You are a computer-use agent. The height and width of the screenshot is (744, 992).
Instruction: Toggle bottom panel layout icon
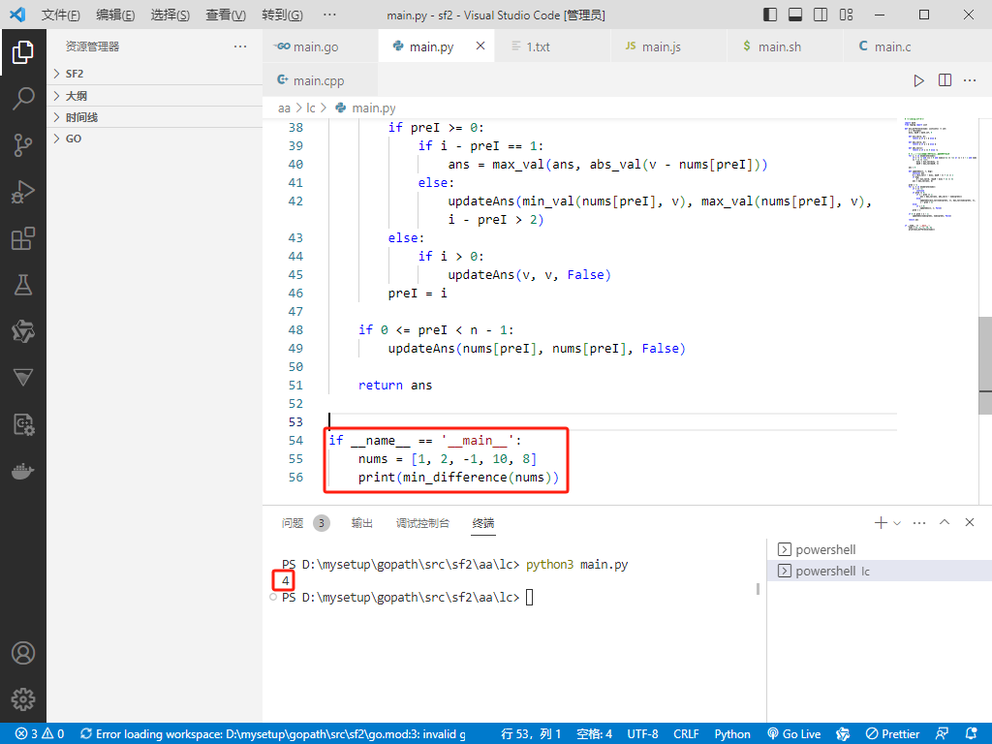tap(795, 15)
